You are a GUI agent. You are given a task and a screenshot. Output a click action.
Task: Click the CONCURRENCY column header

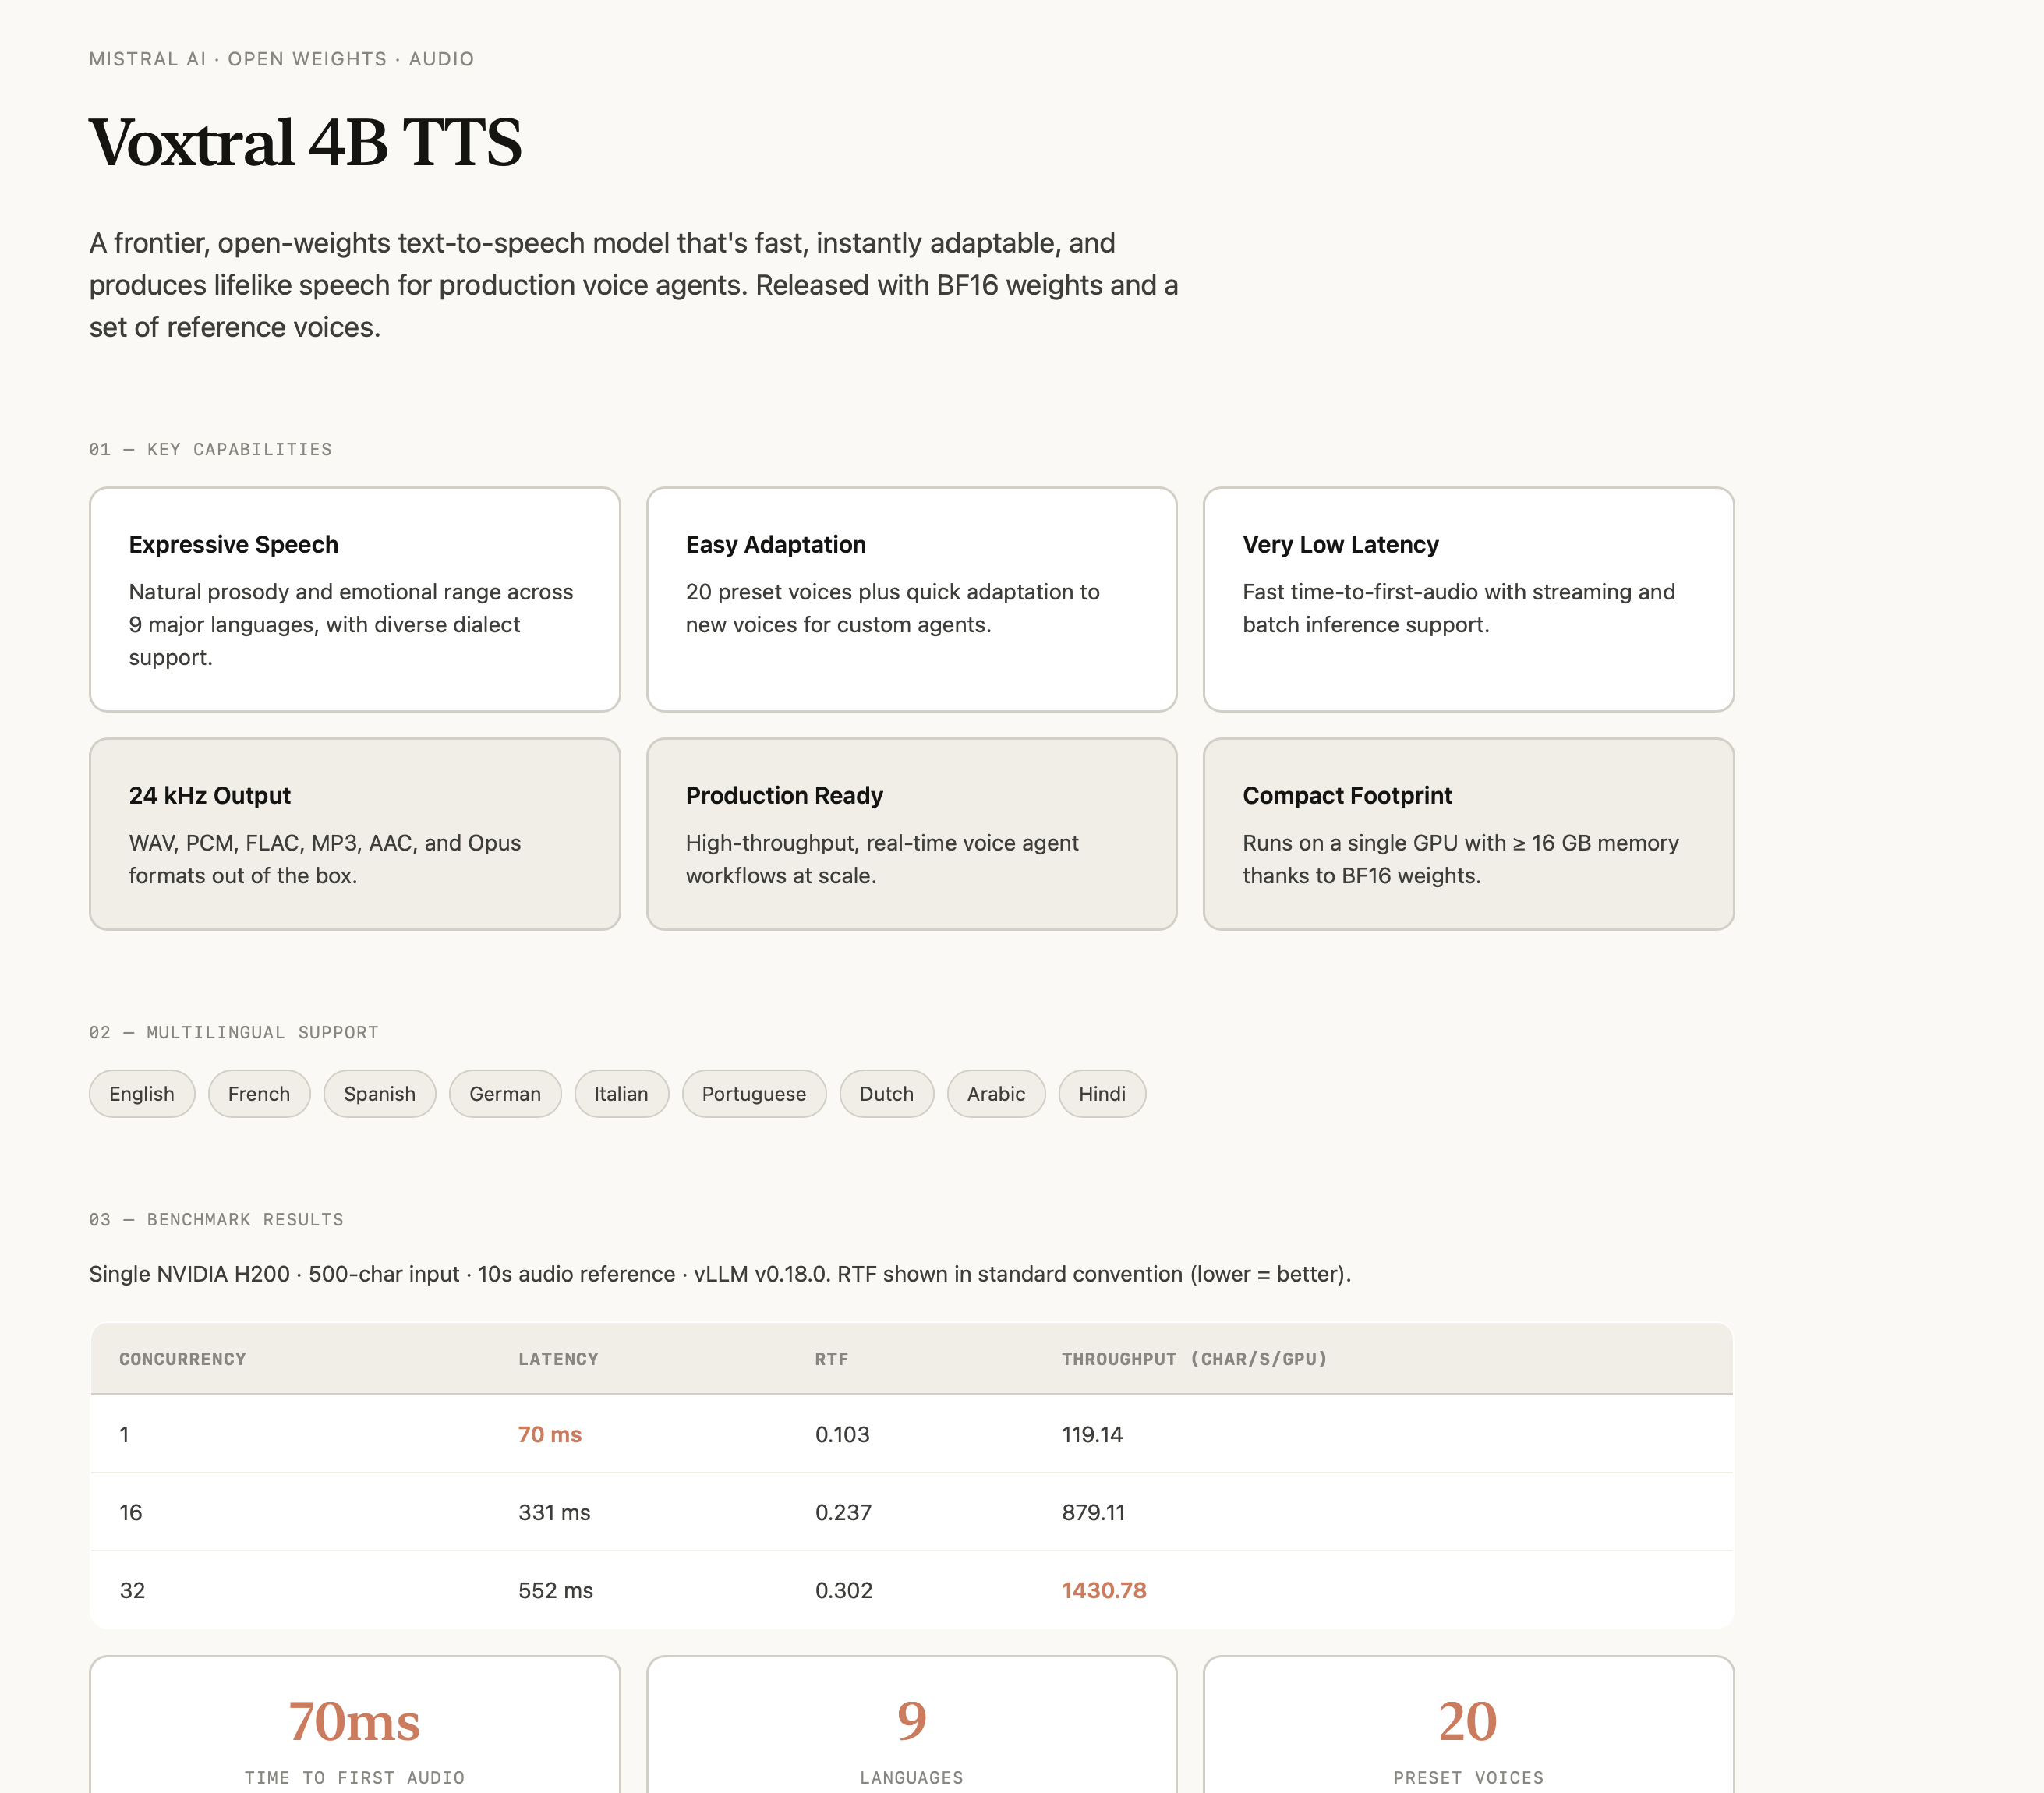(183, 1359)
